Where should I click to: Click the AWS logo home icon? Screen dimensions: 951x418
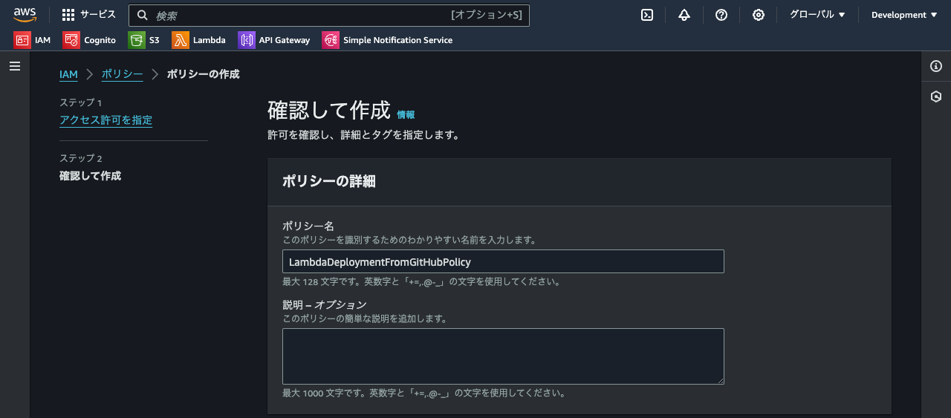25,15
